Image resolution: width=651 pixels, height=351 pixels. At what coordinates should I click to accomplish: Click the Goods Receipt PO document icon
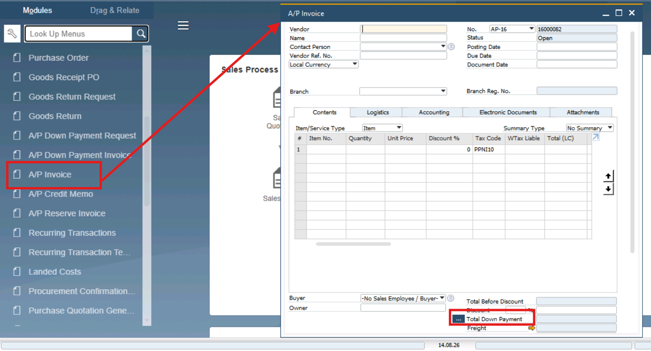coord(17,77)
